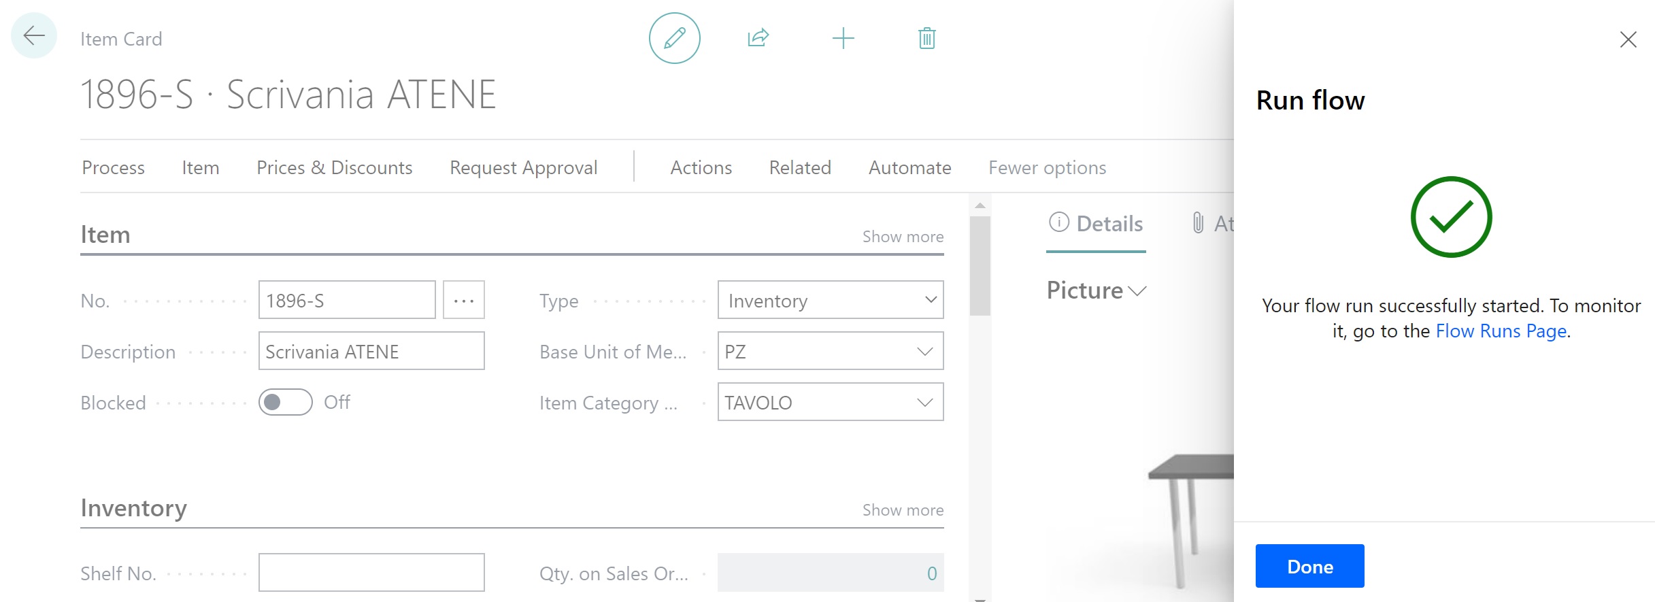The image size is (1655, 602).
Task: Expand the Base Unit of Measure dropdown
Action: pyautogui.click(x=924, y=352)
